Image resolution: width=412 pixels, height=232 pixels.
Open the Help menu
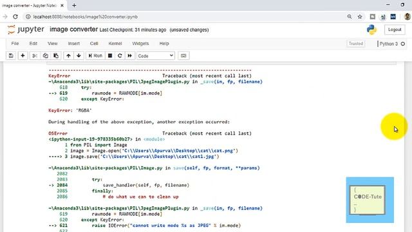click(x=164, y=44)
